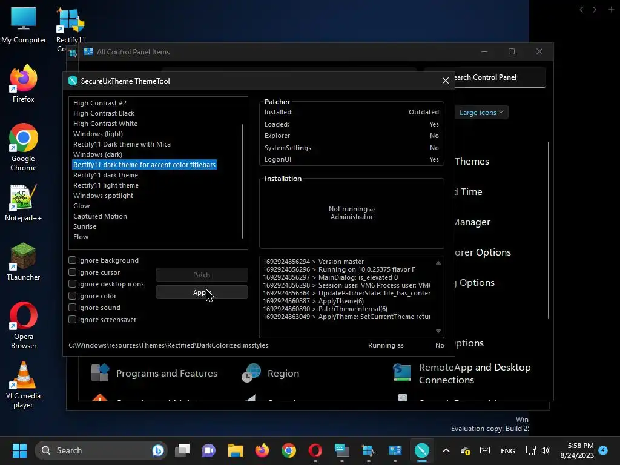Select Rectify11 dark theme for accent color titlebars
620x465 pixels.
144,165
